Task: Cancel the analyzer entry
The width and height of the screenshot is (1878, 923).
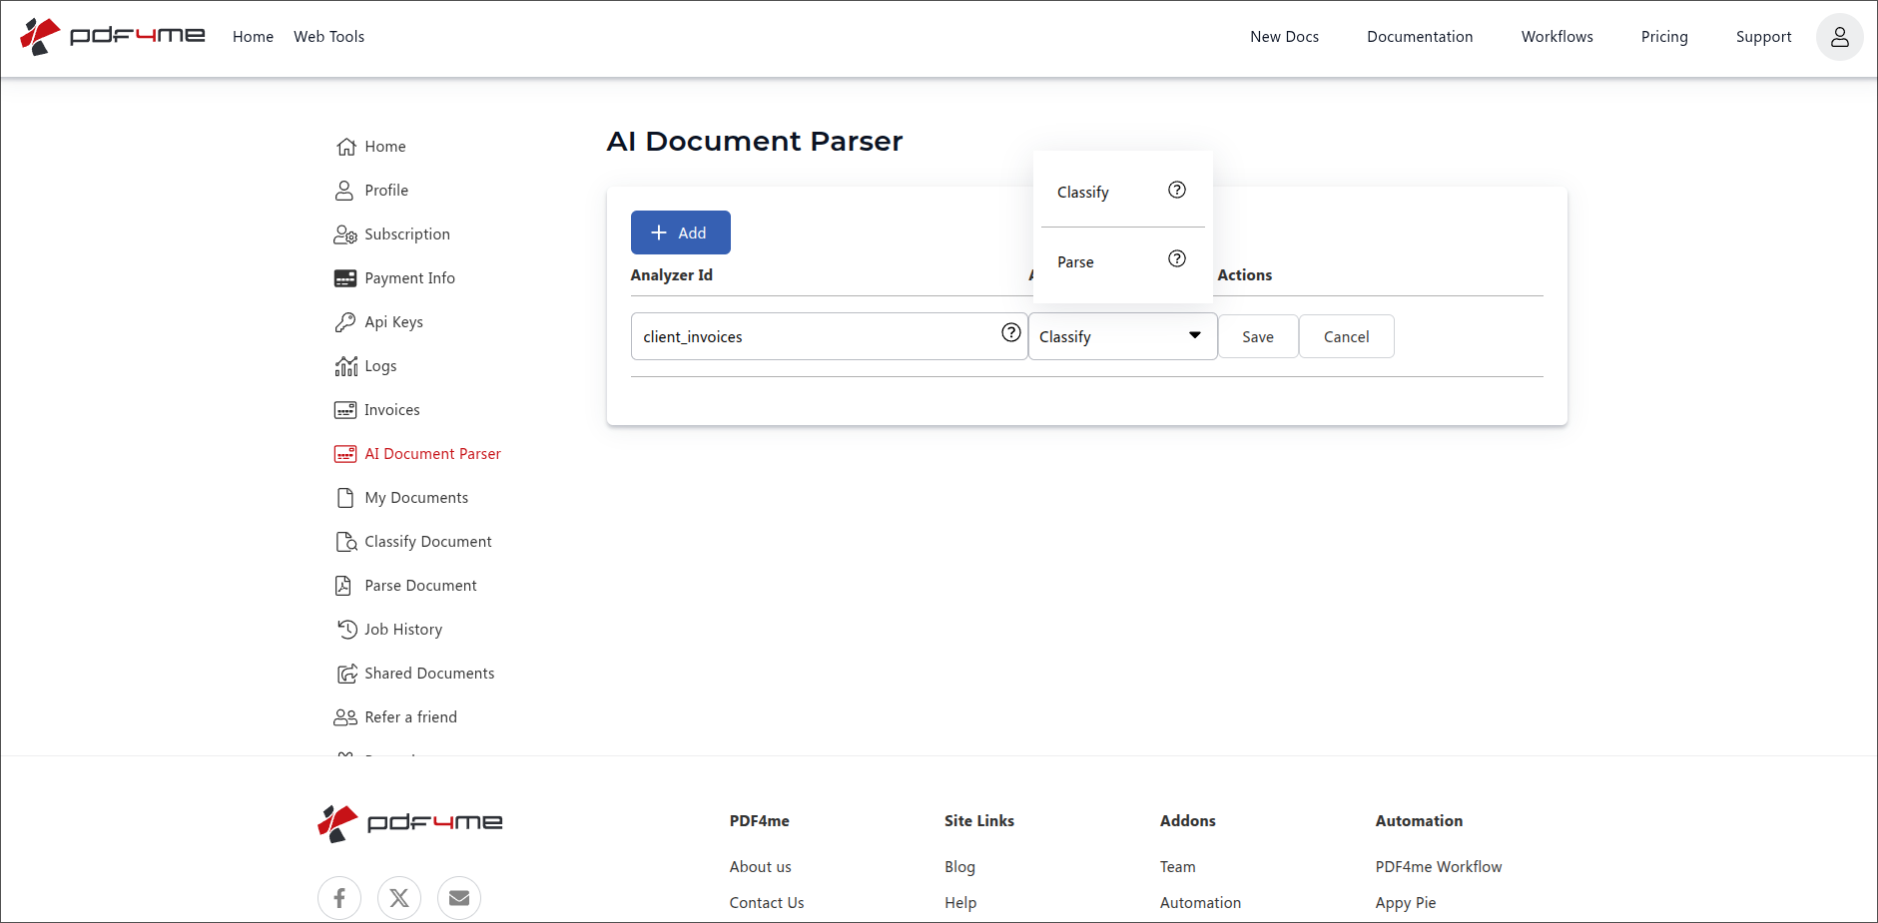Action: 1346,337
